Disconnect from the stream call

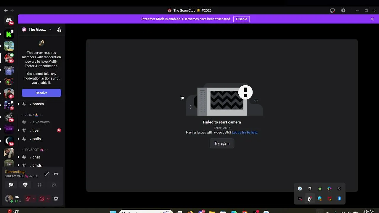coord(56,174)
